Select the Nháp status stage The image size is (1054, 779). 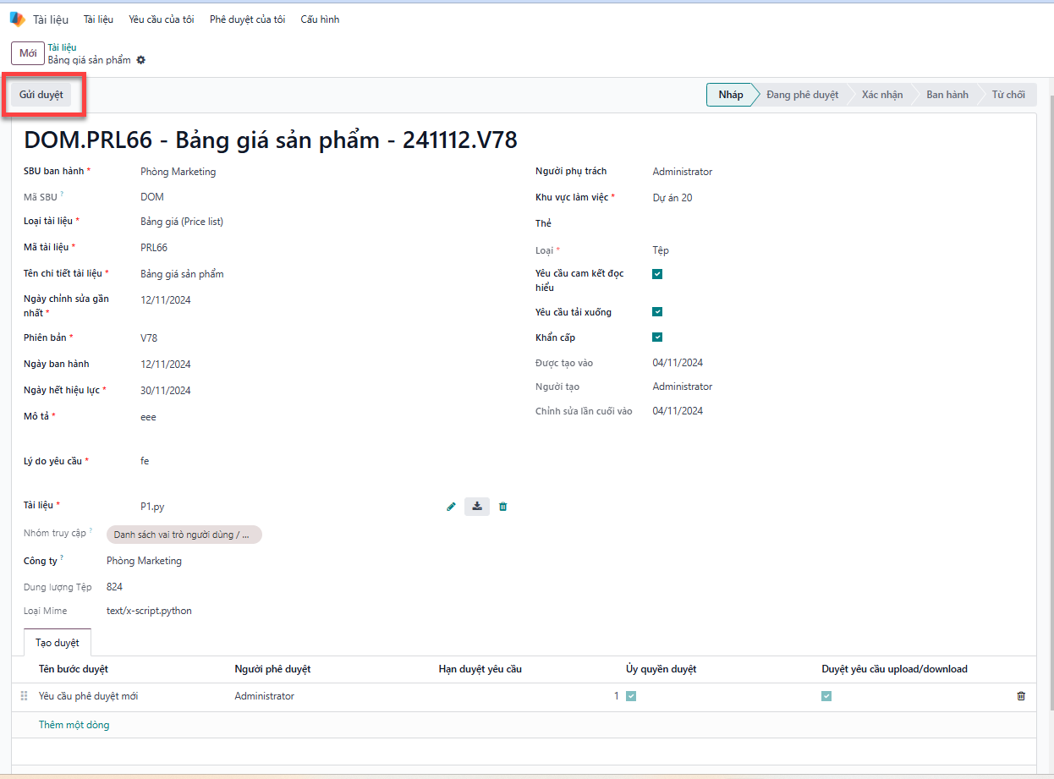click(731, 95)
